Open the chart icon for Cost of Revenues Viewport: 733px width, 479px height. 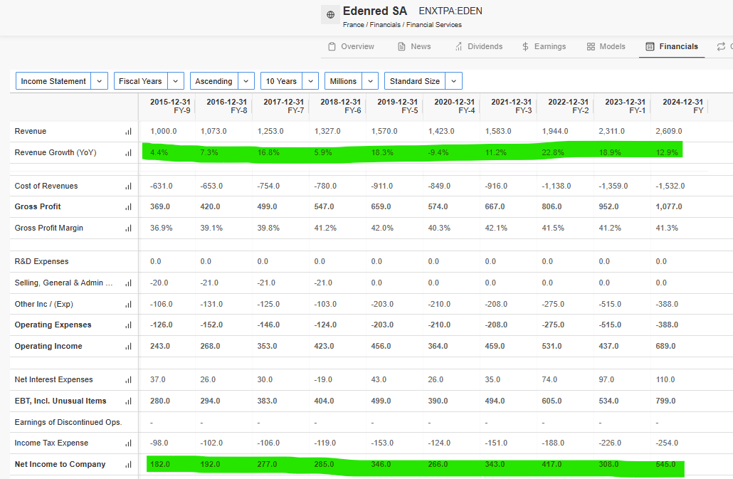128,186
